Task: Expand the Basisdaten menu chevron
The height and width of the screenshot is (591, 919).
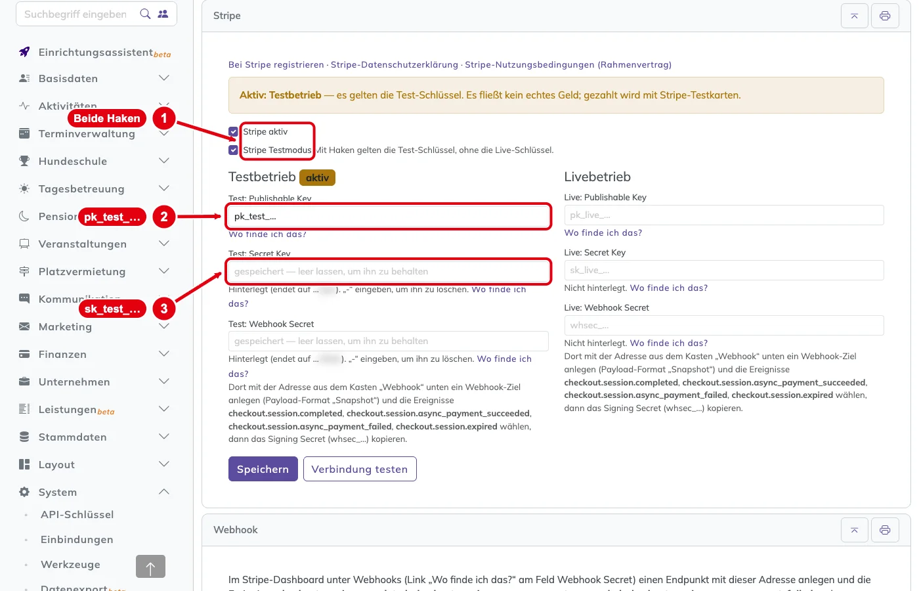Action: 164,78
